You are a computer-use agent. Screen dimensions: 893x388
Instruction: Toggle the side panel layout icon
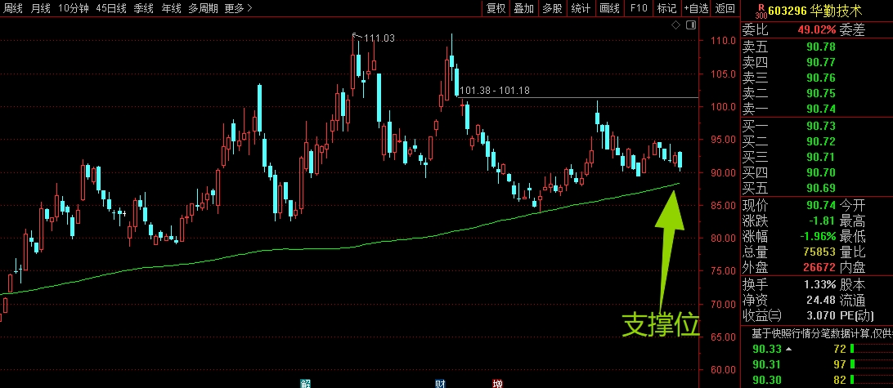(691, 25)
